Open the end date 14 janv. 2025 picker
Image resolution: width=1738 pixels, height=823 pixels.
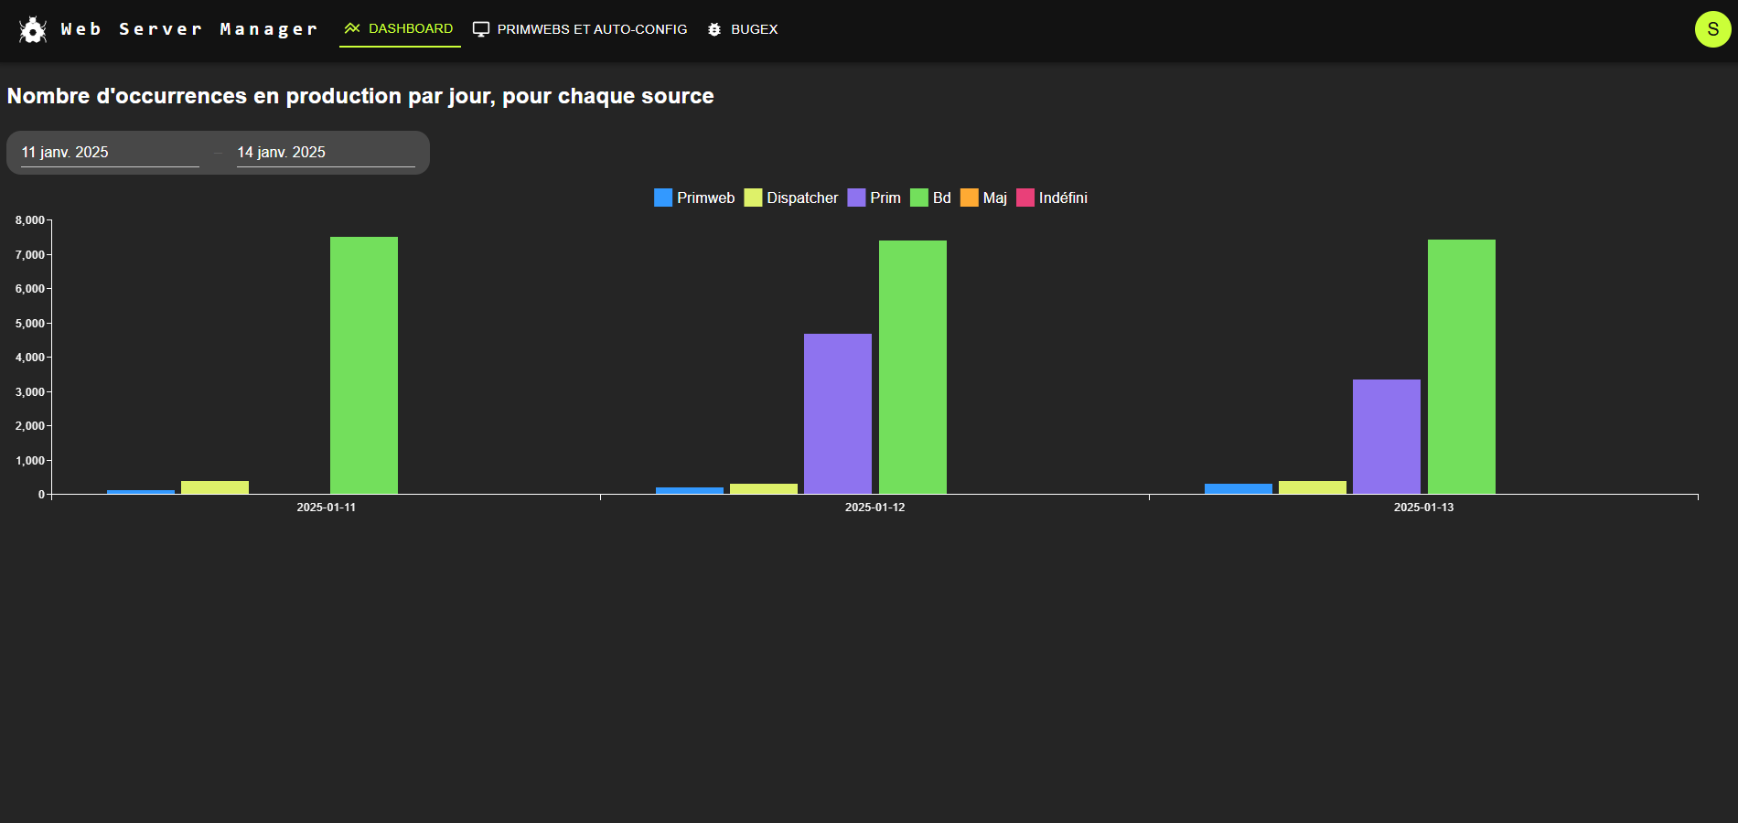pos(325,153)
